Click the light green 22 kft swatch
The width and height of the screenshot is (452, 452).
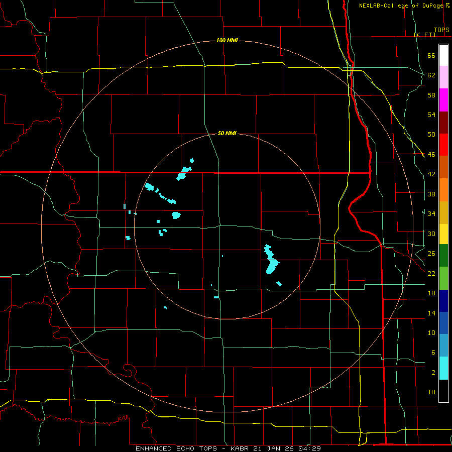click(443, 278)
